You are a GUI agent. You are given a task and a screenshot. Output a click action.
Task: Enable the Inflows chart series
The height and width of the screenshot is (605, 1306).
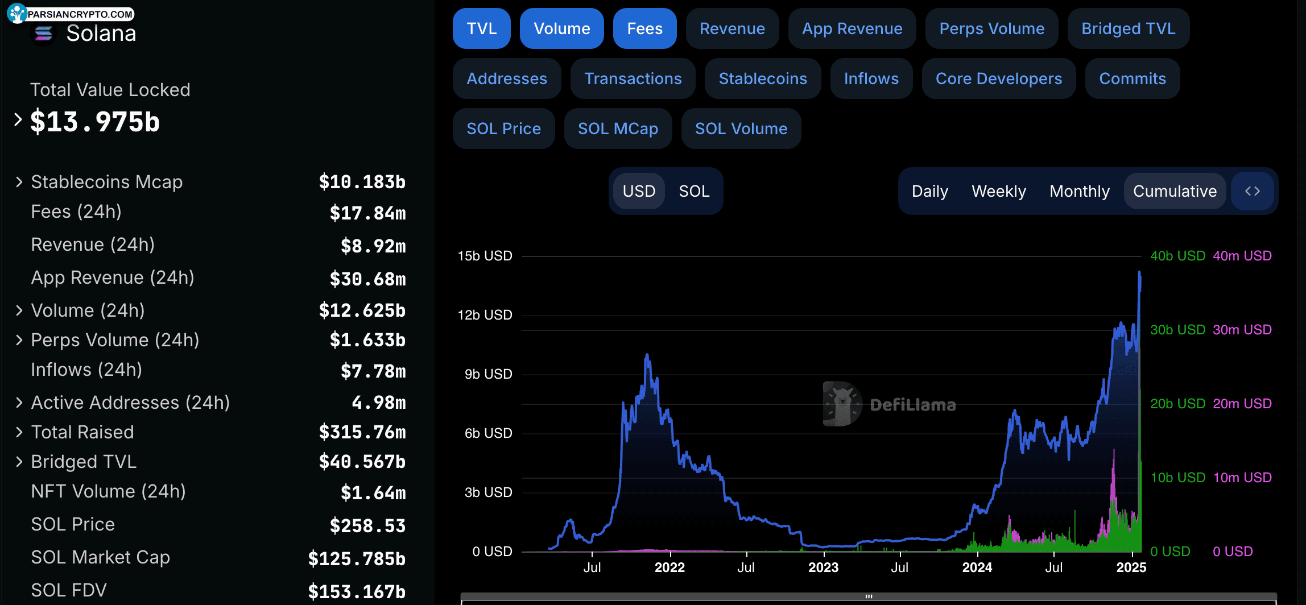[x=871, y=78]
